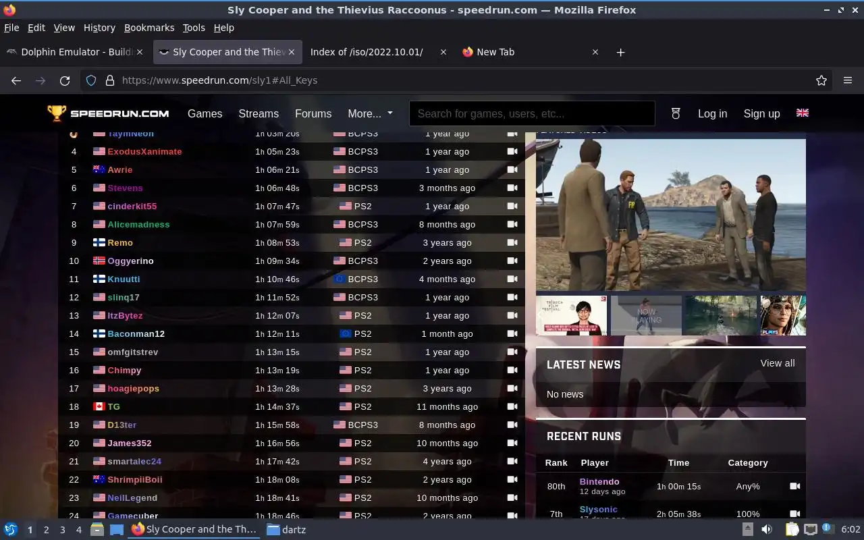
Task: Expand the More... dropdown in the site navbar
Action: click(x=370, y=113)
